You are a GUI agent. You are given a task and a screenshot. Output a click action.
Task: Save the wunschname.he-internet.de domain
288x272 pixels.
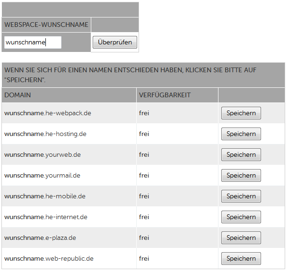point(241,217)
